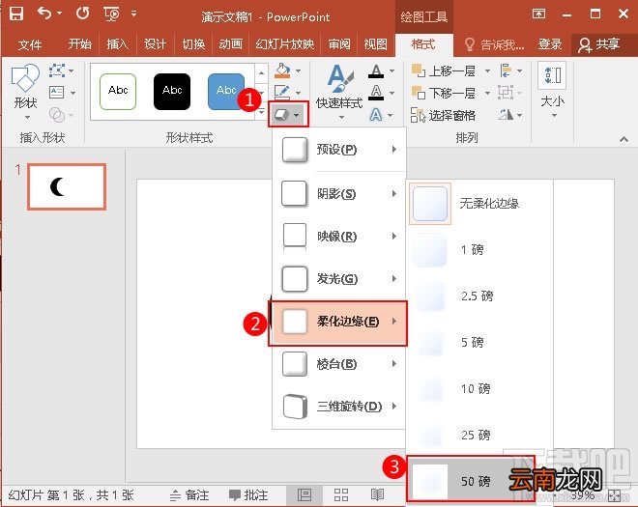Click the 登录 sign-in link
This screenshot has height=507, width=638.
(x=550, y=43)
